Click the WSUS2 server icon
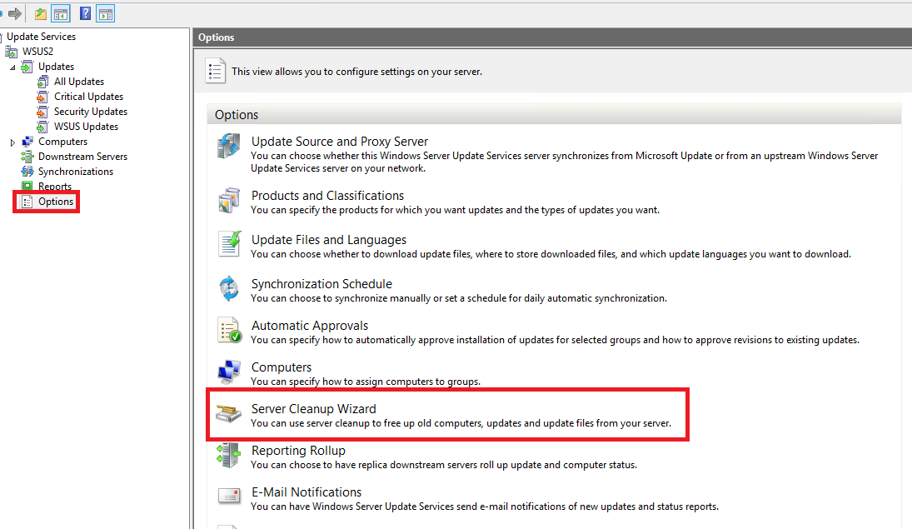Screen dimensions: 912x529 point(11,52)
